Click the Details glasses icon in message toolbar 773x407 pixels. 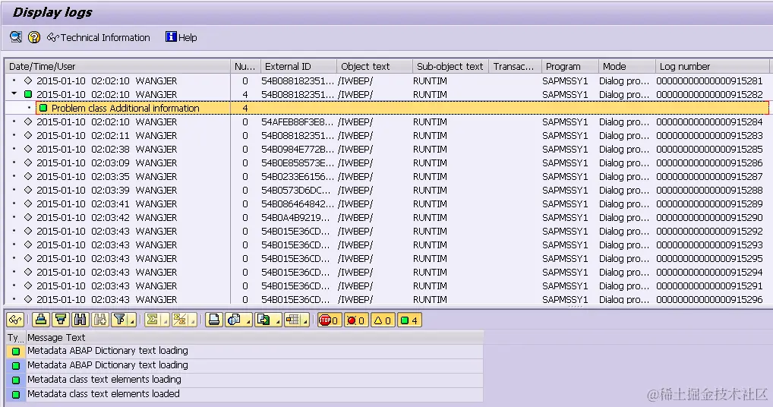click(x=15, y=320)
